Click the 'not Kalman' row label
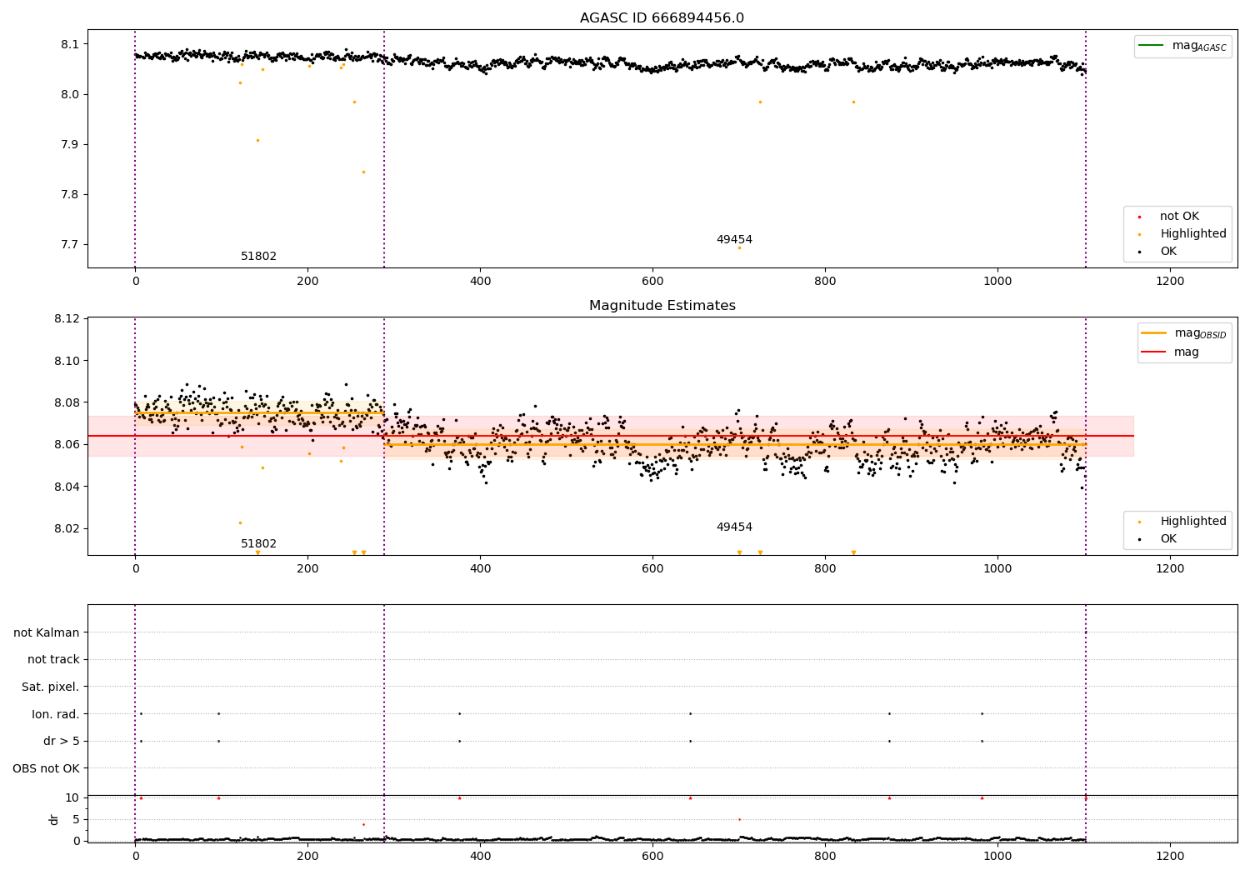This screenshot has height=875, width=1250. point(47,633)
